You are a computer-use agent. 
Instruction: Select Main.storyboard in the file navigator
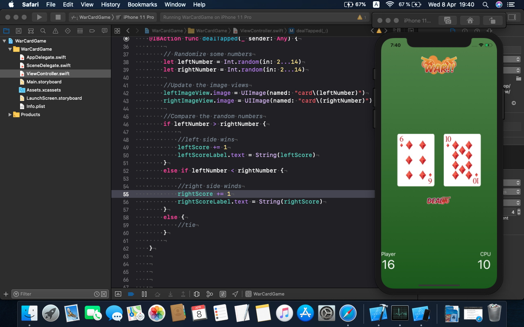click(x=44, y=82)
